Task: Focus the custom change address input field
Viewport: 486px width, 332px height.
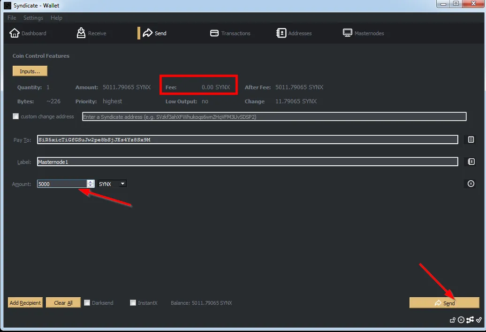Action: coord(274,116)
